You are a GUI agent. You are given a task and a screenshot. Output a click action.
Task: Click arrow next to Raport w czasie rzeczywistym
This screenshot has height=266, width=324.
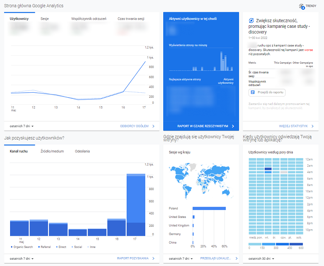[233, 126]
